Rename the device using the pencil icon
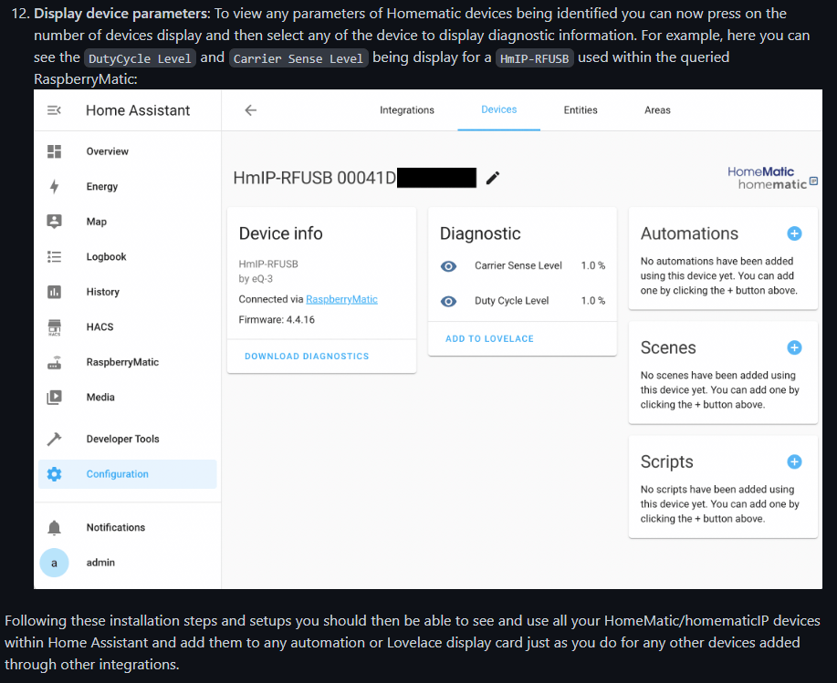The height and width of the screenshot is (683, 837). (x=493, y=178)
